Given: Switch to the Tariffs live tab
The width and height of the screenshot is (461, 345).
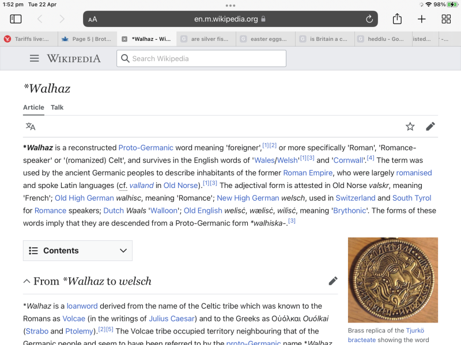Looking at the screenshot, I should [29, 39].
